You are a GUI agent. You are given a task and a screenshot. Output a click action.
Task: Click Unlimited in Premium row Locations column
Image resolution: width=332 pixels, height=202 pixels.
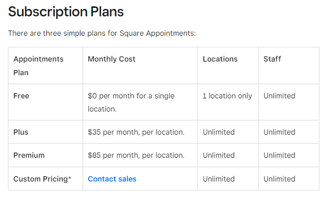[219, 155]
